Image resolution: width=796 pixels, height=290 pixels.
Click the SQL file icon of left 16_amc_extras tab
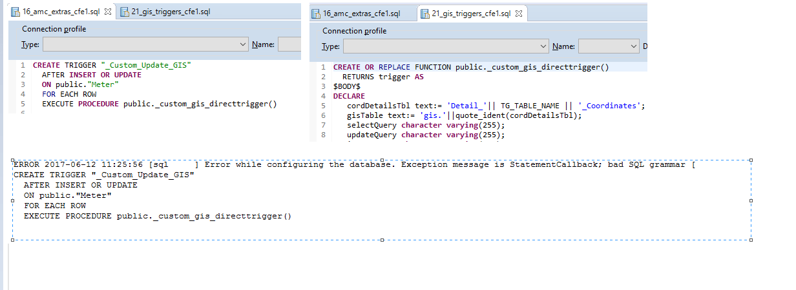[16, 12]
